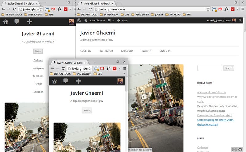Click the screen capture extension icon in the right window
The width and height of the screenshot is (246, 152).
[214, 10]
